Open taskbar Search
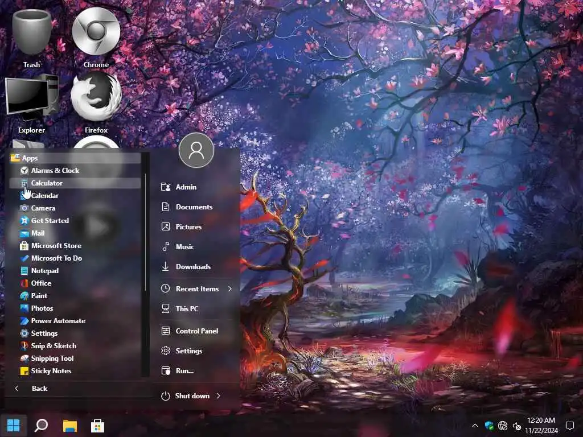This screenshot has width=583, height=437. [x=41, y=426]
